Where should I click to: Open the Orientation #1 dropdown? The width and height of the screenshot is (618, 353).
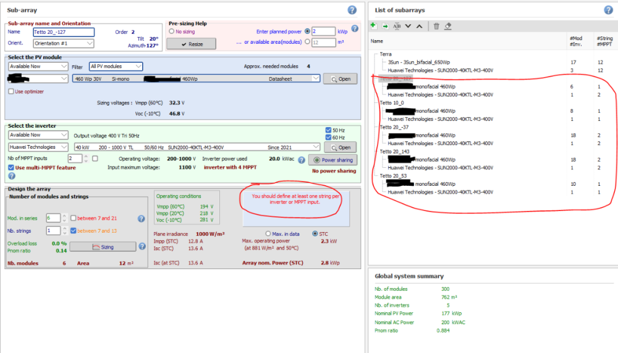[64, 43]
